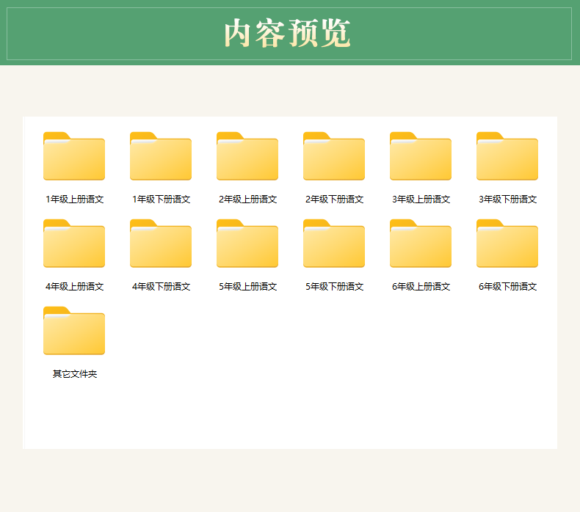Select the label text 1年级上册语文
This screenshot has height=512, width=580.
point(74,200)
